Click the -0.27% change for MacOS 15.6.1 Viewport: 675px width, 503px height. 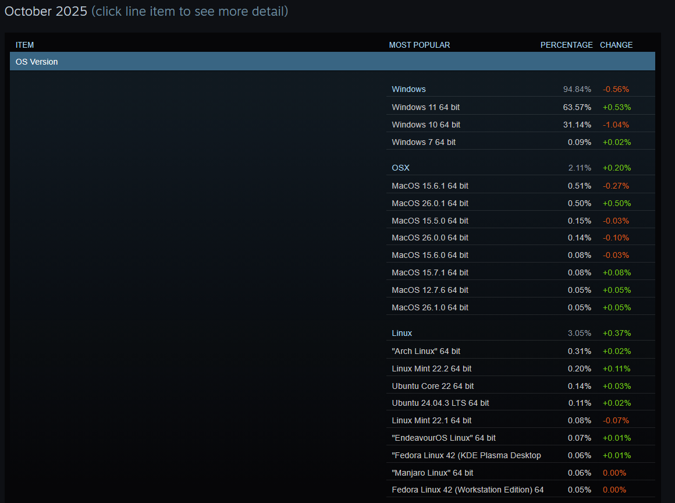point(616,186)
